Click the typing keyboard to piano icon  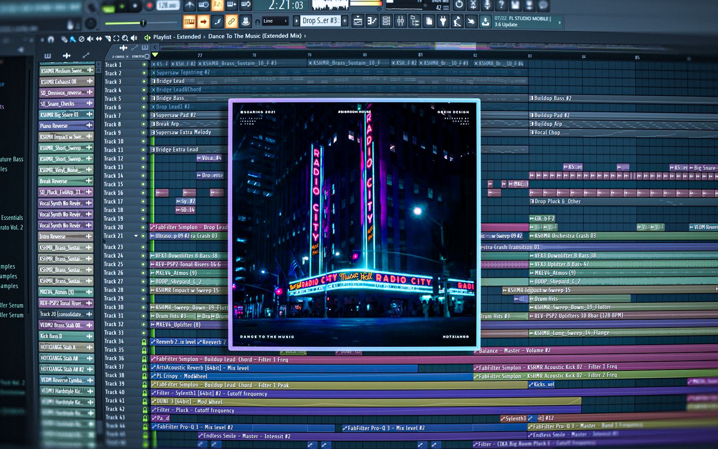[x=189, y=21]
